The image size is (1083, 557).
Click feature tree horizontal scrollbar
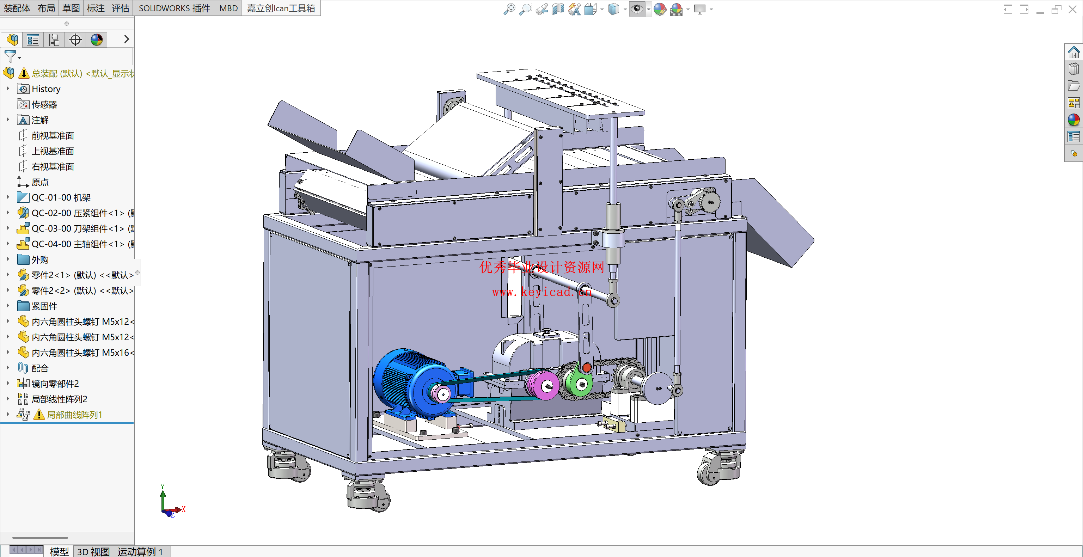(40, 538)
